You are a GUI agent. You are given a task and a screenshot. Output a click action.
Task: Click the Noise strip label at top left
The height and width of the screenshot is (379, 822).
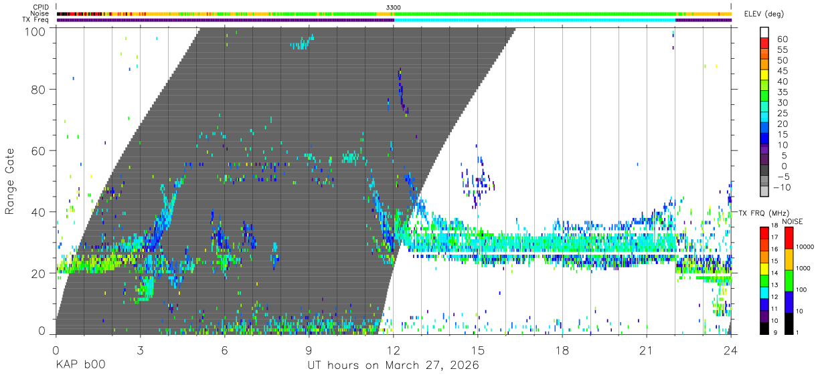tap(41, 13)
